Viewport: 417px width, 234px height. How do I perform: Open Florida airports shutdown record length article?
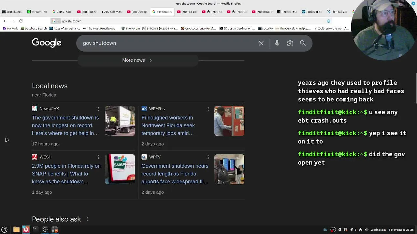[175, 174]
